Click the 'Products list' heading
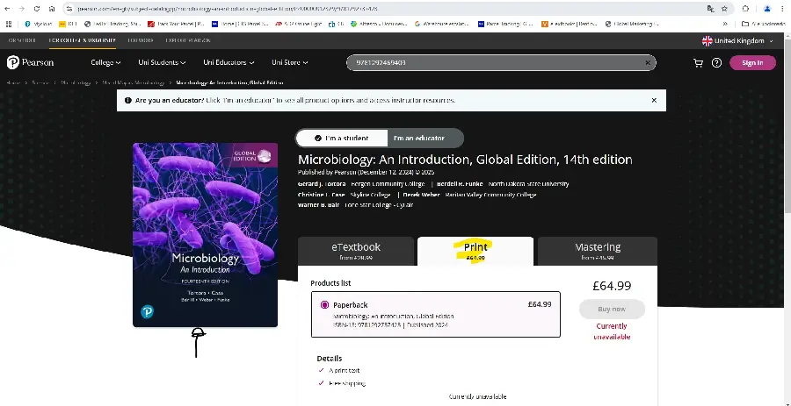The width and height of the screenshot is (791, 406). coord(331,282)
